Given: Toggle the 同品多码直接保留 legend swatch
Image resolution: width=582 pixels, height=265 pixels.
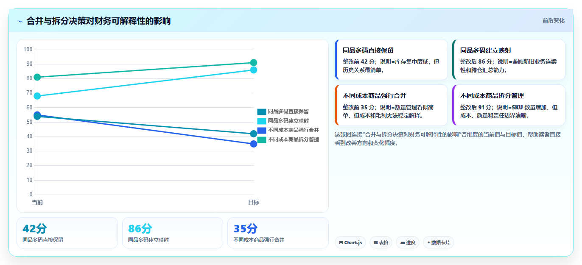Looking at the screenshot, I should tap(261, 112).
